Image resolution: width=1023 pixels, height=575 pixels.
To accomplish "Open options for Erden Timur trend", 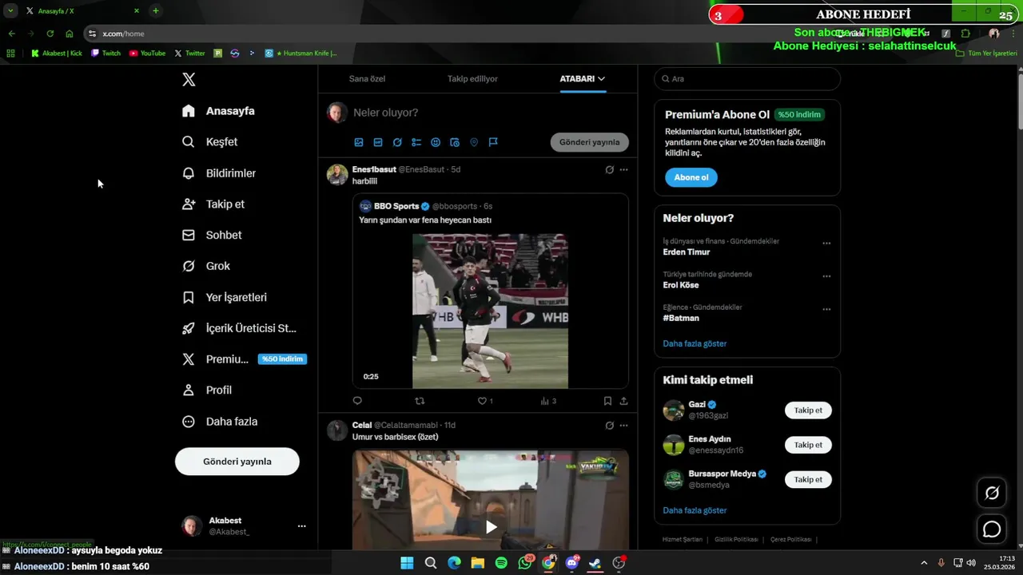I will (826, 244).
